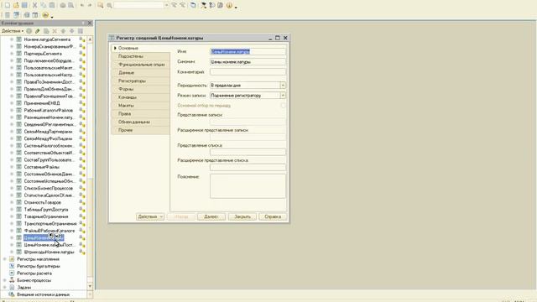Image resolution: width=537 pixels, height=302 pixels.
Task: Click the Redo arrow icon
Action: (x=90, y=5)
